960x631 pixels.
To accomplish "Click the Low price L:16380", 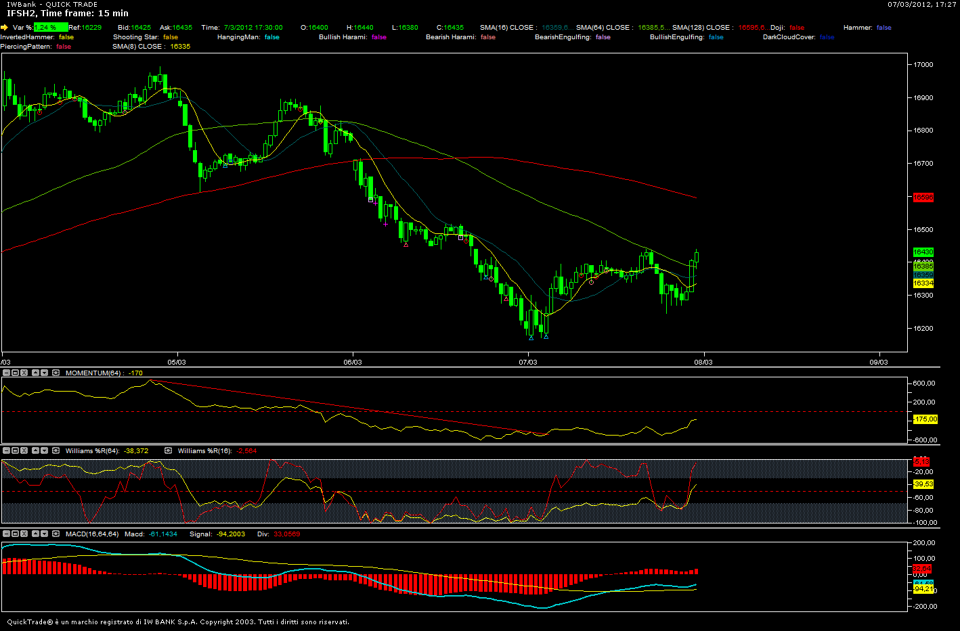I will (405, 28).
